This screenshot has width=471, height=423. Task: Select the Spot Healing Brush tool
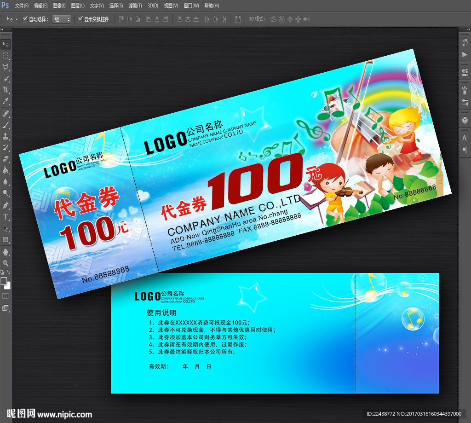point(6,113)
